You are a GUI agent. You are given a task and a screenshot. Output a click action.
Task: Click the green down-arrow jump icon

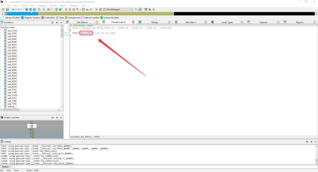coord(44,9)
